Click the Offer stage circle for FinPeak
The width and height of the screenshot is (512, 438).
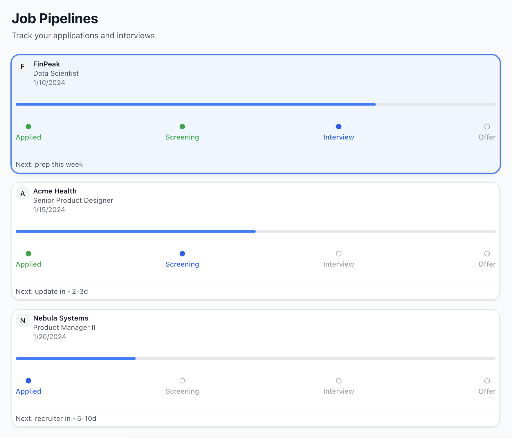click(487, 126)
